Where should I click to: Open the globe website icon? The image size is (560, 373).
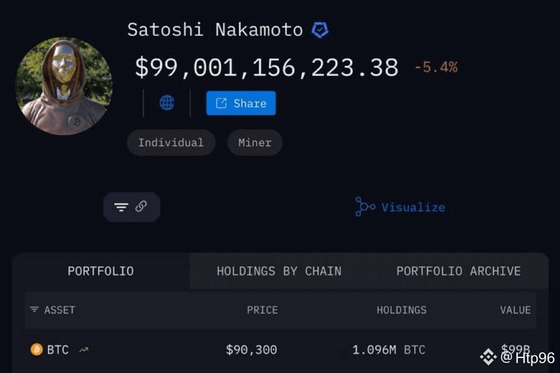pyautogui.click(x=167, y=103)
